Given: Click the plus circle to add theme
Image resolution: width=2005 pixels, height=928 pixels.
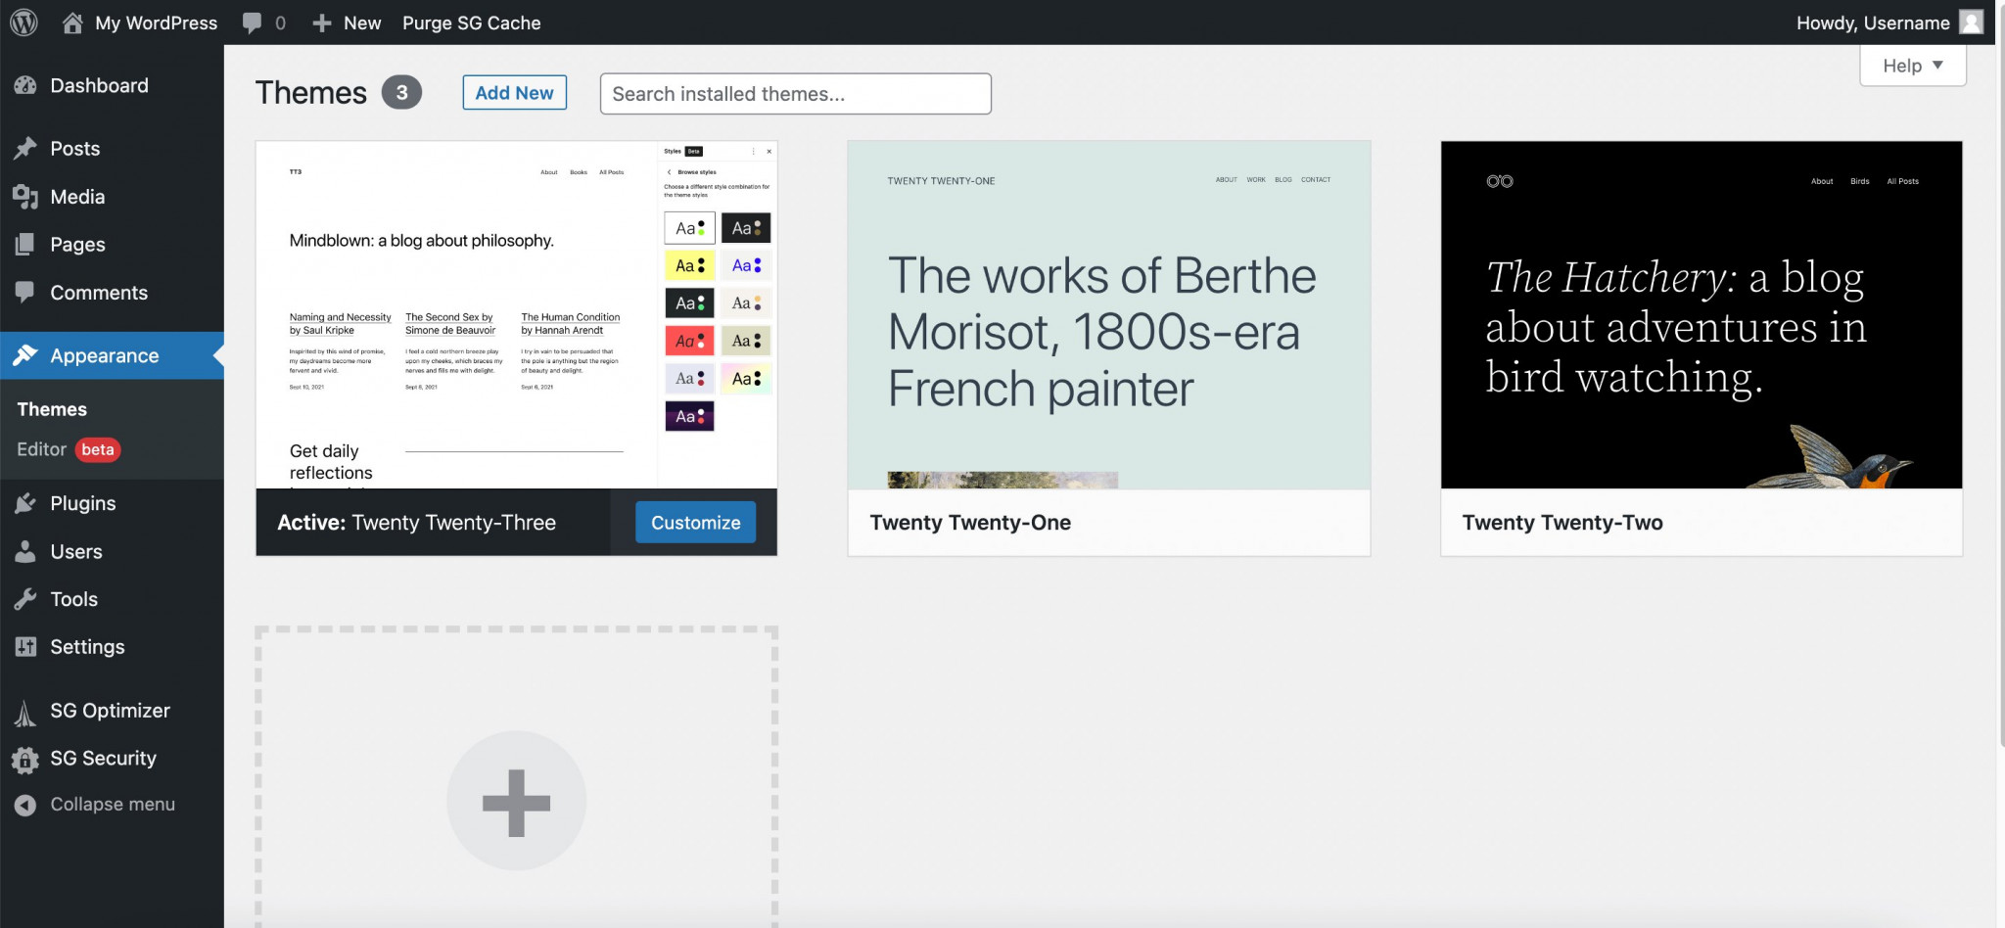Looking at the screenshot, I should (516, 801).
